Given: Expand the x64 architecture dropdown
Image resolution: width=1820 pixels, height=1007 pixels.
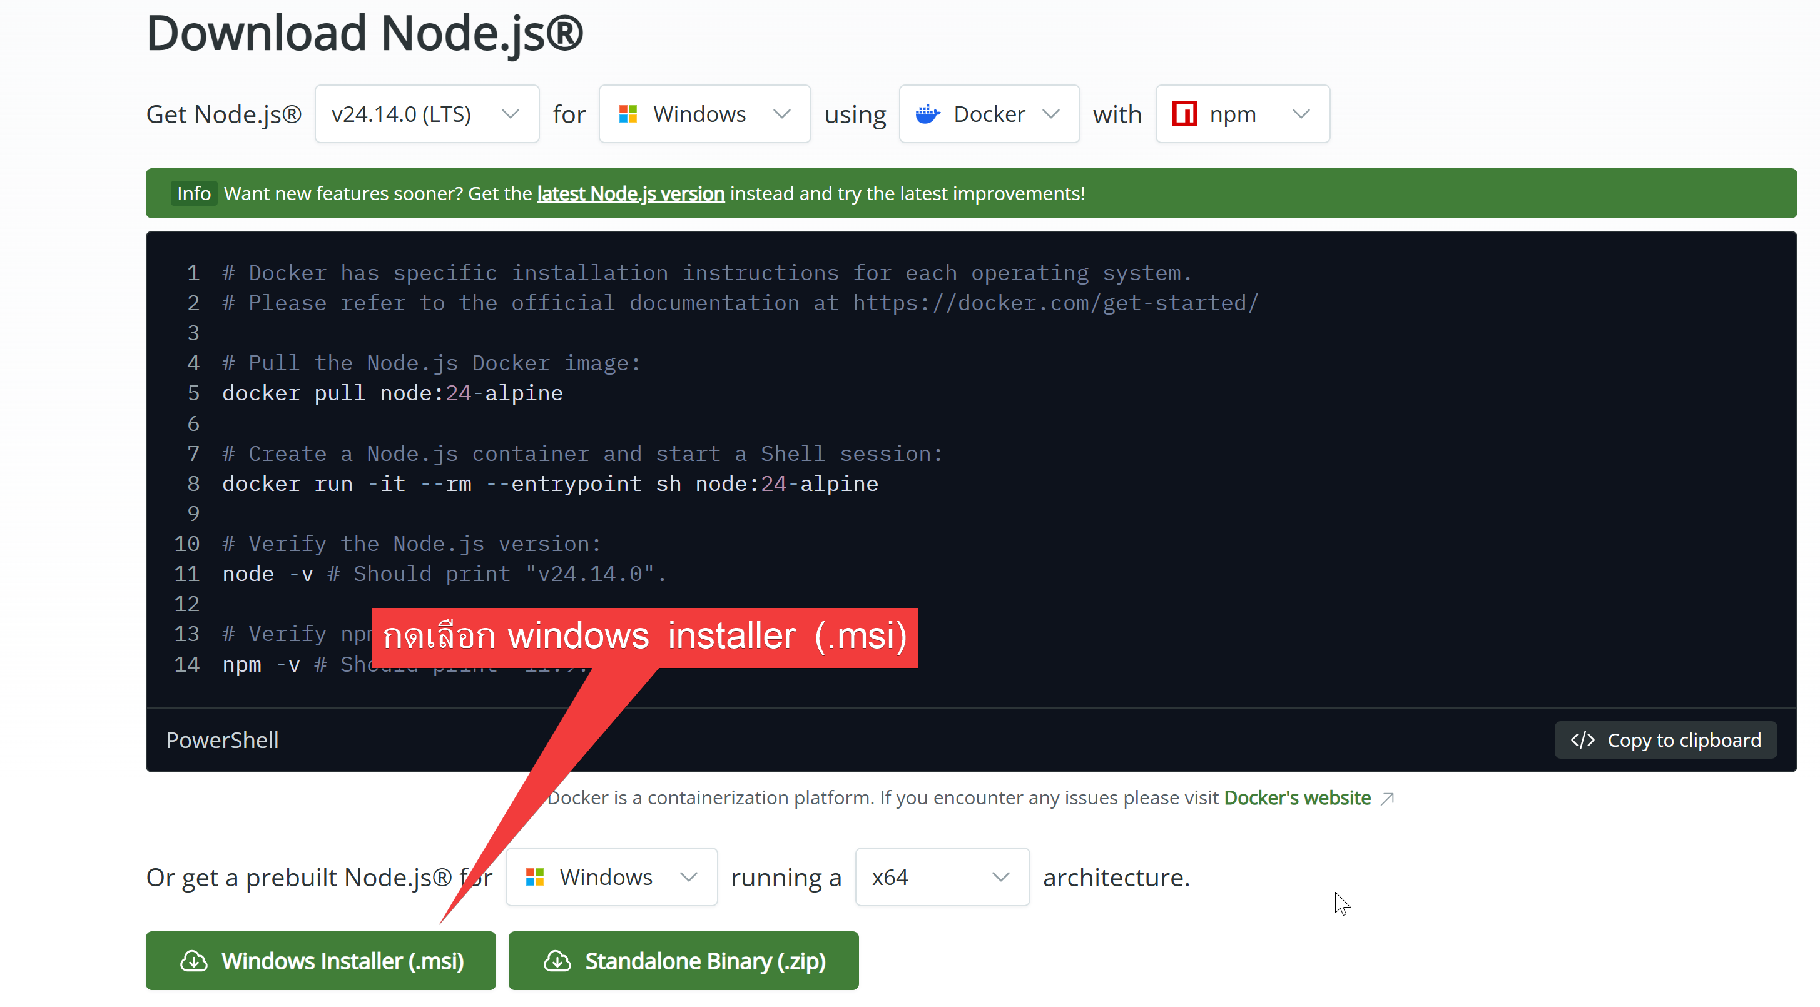Looking at the screenshot, I should pyautogui.click(x=941, y=876).
